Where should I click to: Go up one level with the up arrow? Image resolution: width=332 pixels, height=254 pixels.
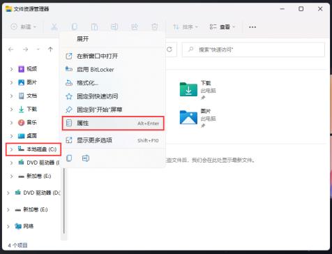coord(50,50)
